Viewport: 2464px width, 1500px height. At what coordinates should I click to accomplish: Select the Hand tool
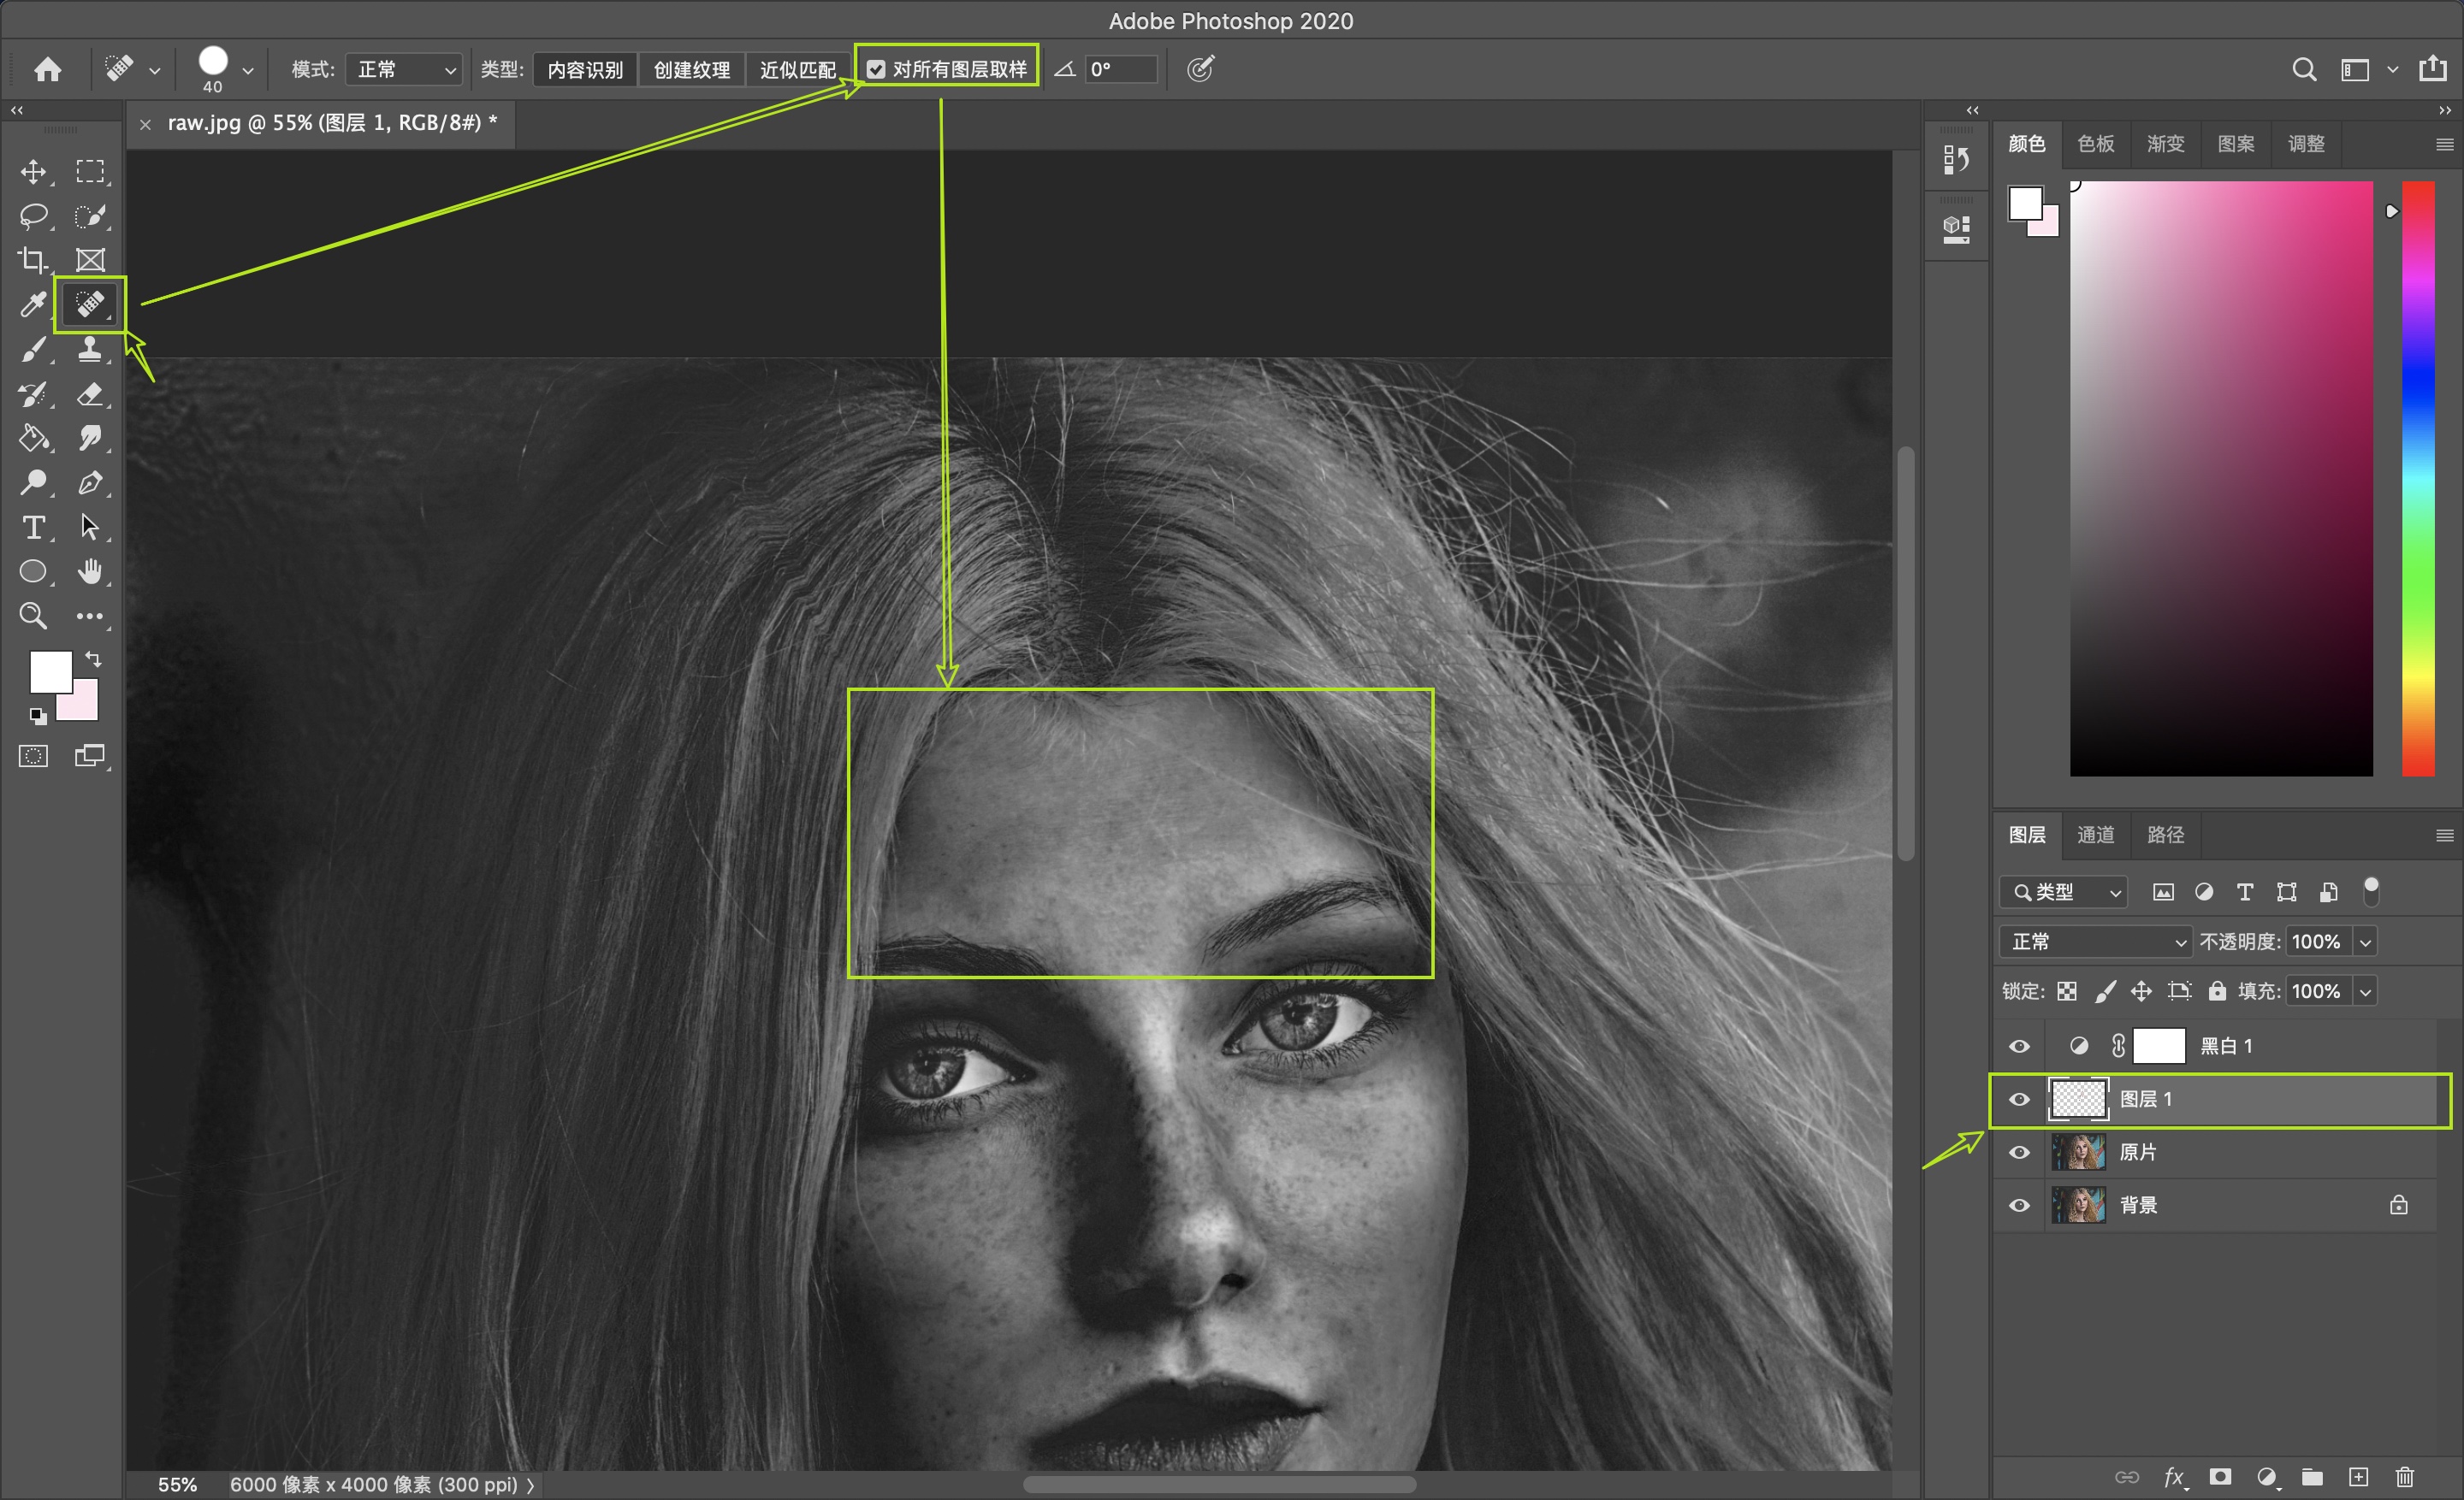tap(90, 571)
